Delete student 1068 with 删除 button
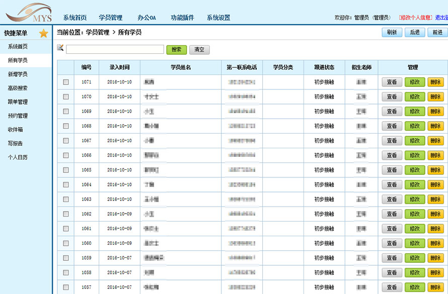This screenshot has width=448, height=294. point(435,126)
